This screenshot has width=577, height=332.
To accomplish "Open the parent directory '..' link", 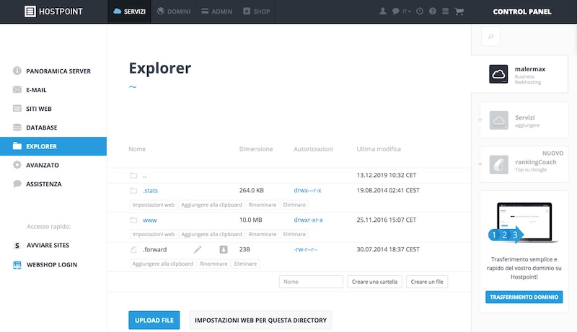I will tap(144, 176).
